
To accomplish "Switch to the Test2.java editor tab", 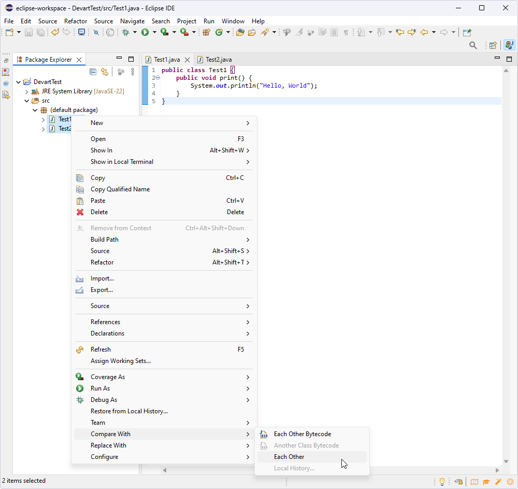I will 215,60.
